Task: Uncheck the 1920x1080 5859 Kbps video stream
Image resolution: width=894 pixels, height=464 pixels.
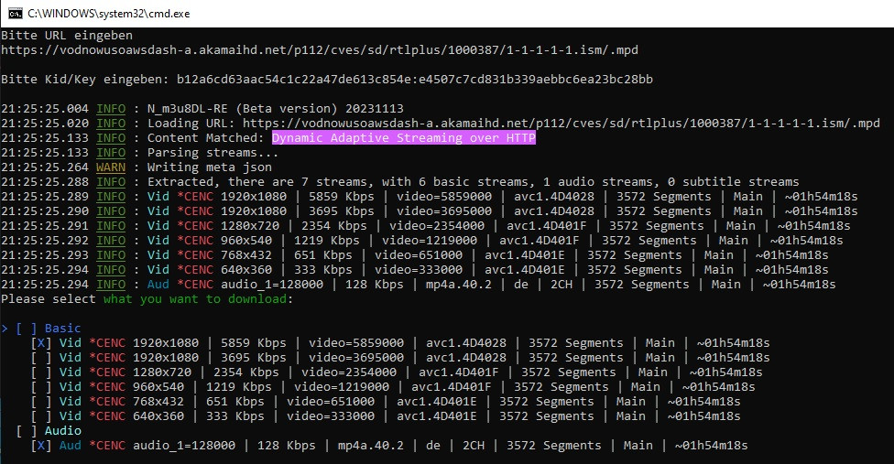Action: coord(41,343)
